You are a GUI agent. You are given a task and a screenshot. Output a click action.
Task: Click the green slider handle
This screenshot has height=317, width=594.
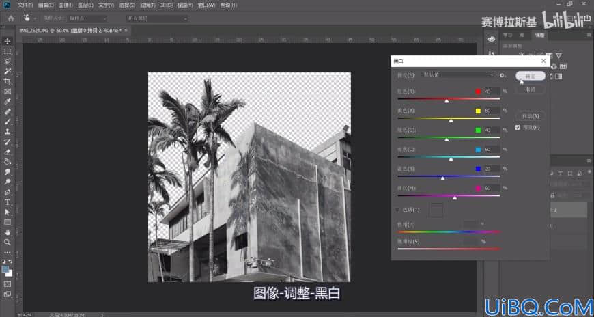(447, 140)
